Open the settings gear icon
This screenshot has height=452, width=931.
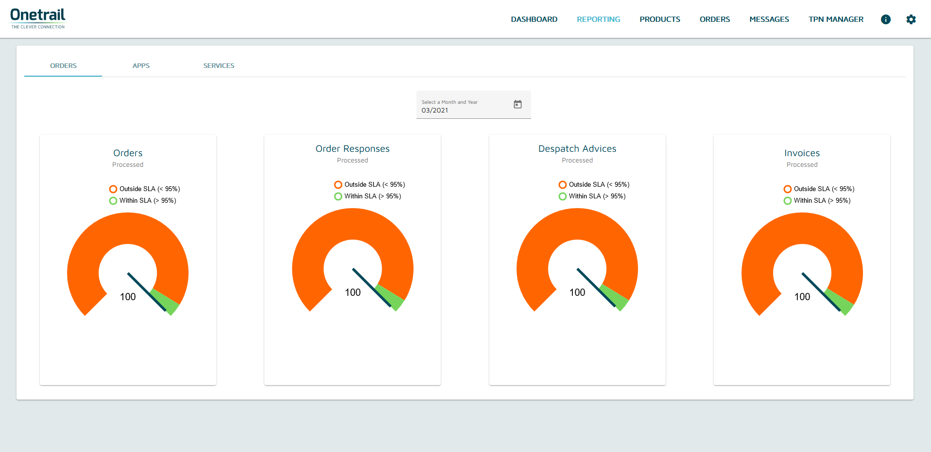coord(912,19)
